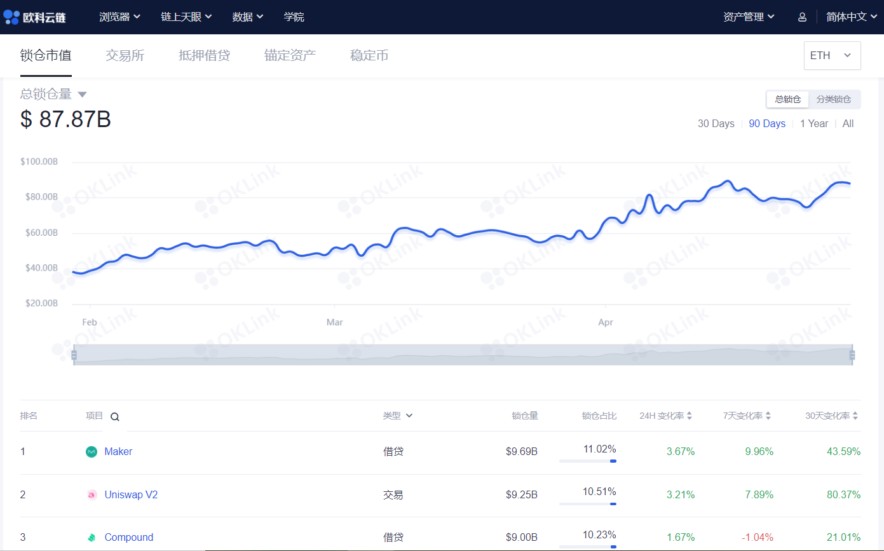Open the Compound project link

129,538
